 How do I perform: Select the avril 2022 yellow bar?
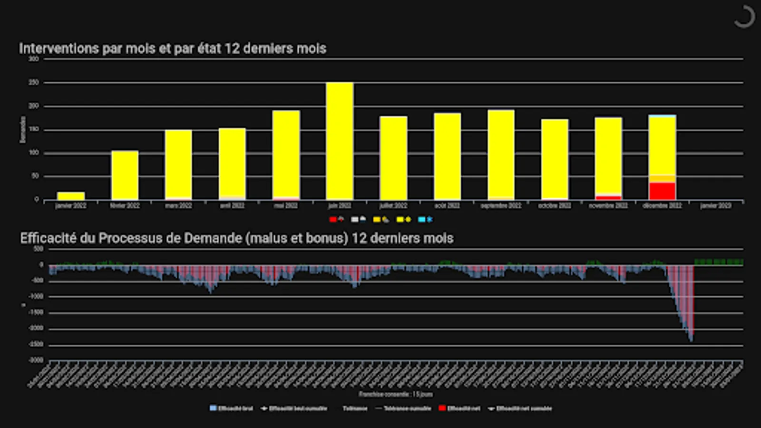[232, 162]
